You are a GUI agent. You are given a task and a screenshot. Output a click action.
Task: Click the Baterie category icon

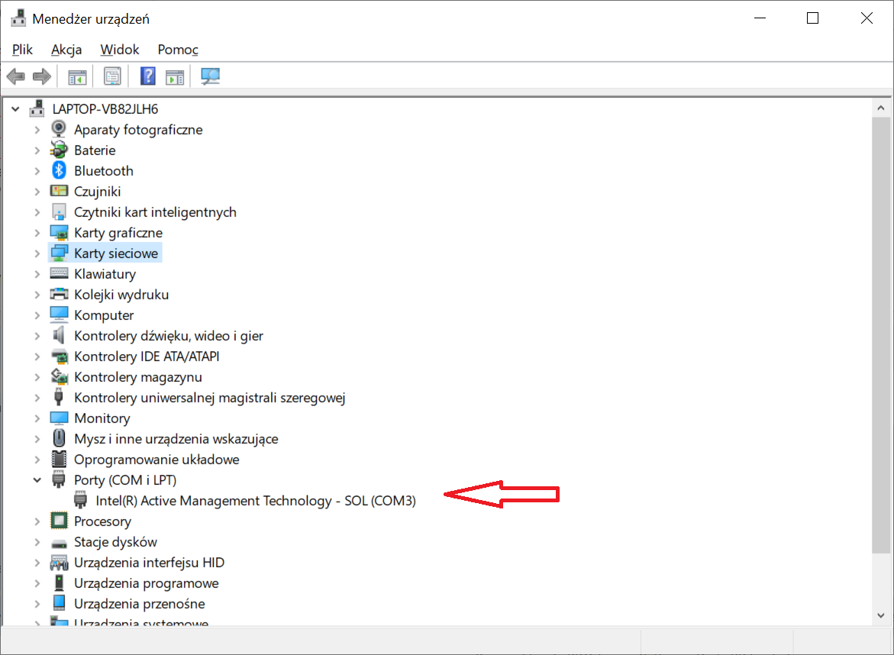pos(59,150)
